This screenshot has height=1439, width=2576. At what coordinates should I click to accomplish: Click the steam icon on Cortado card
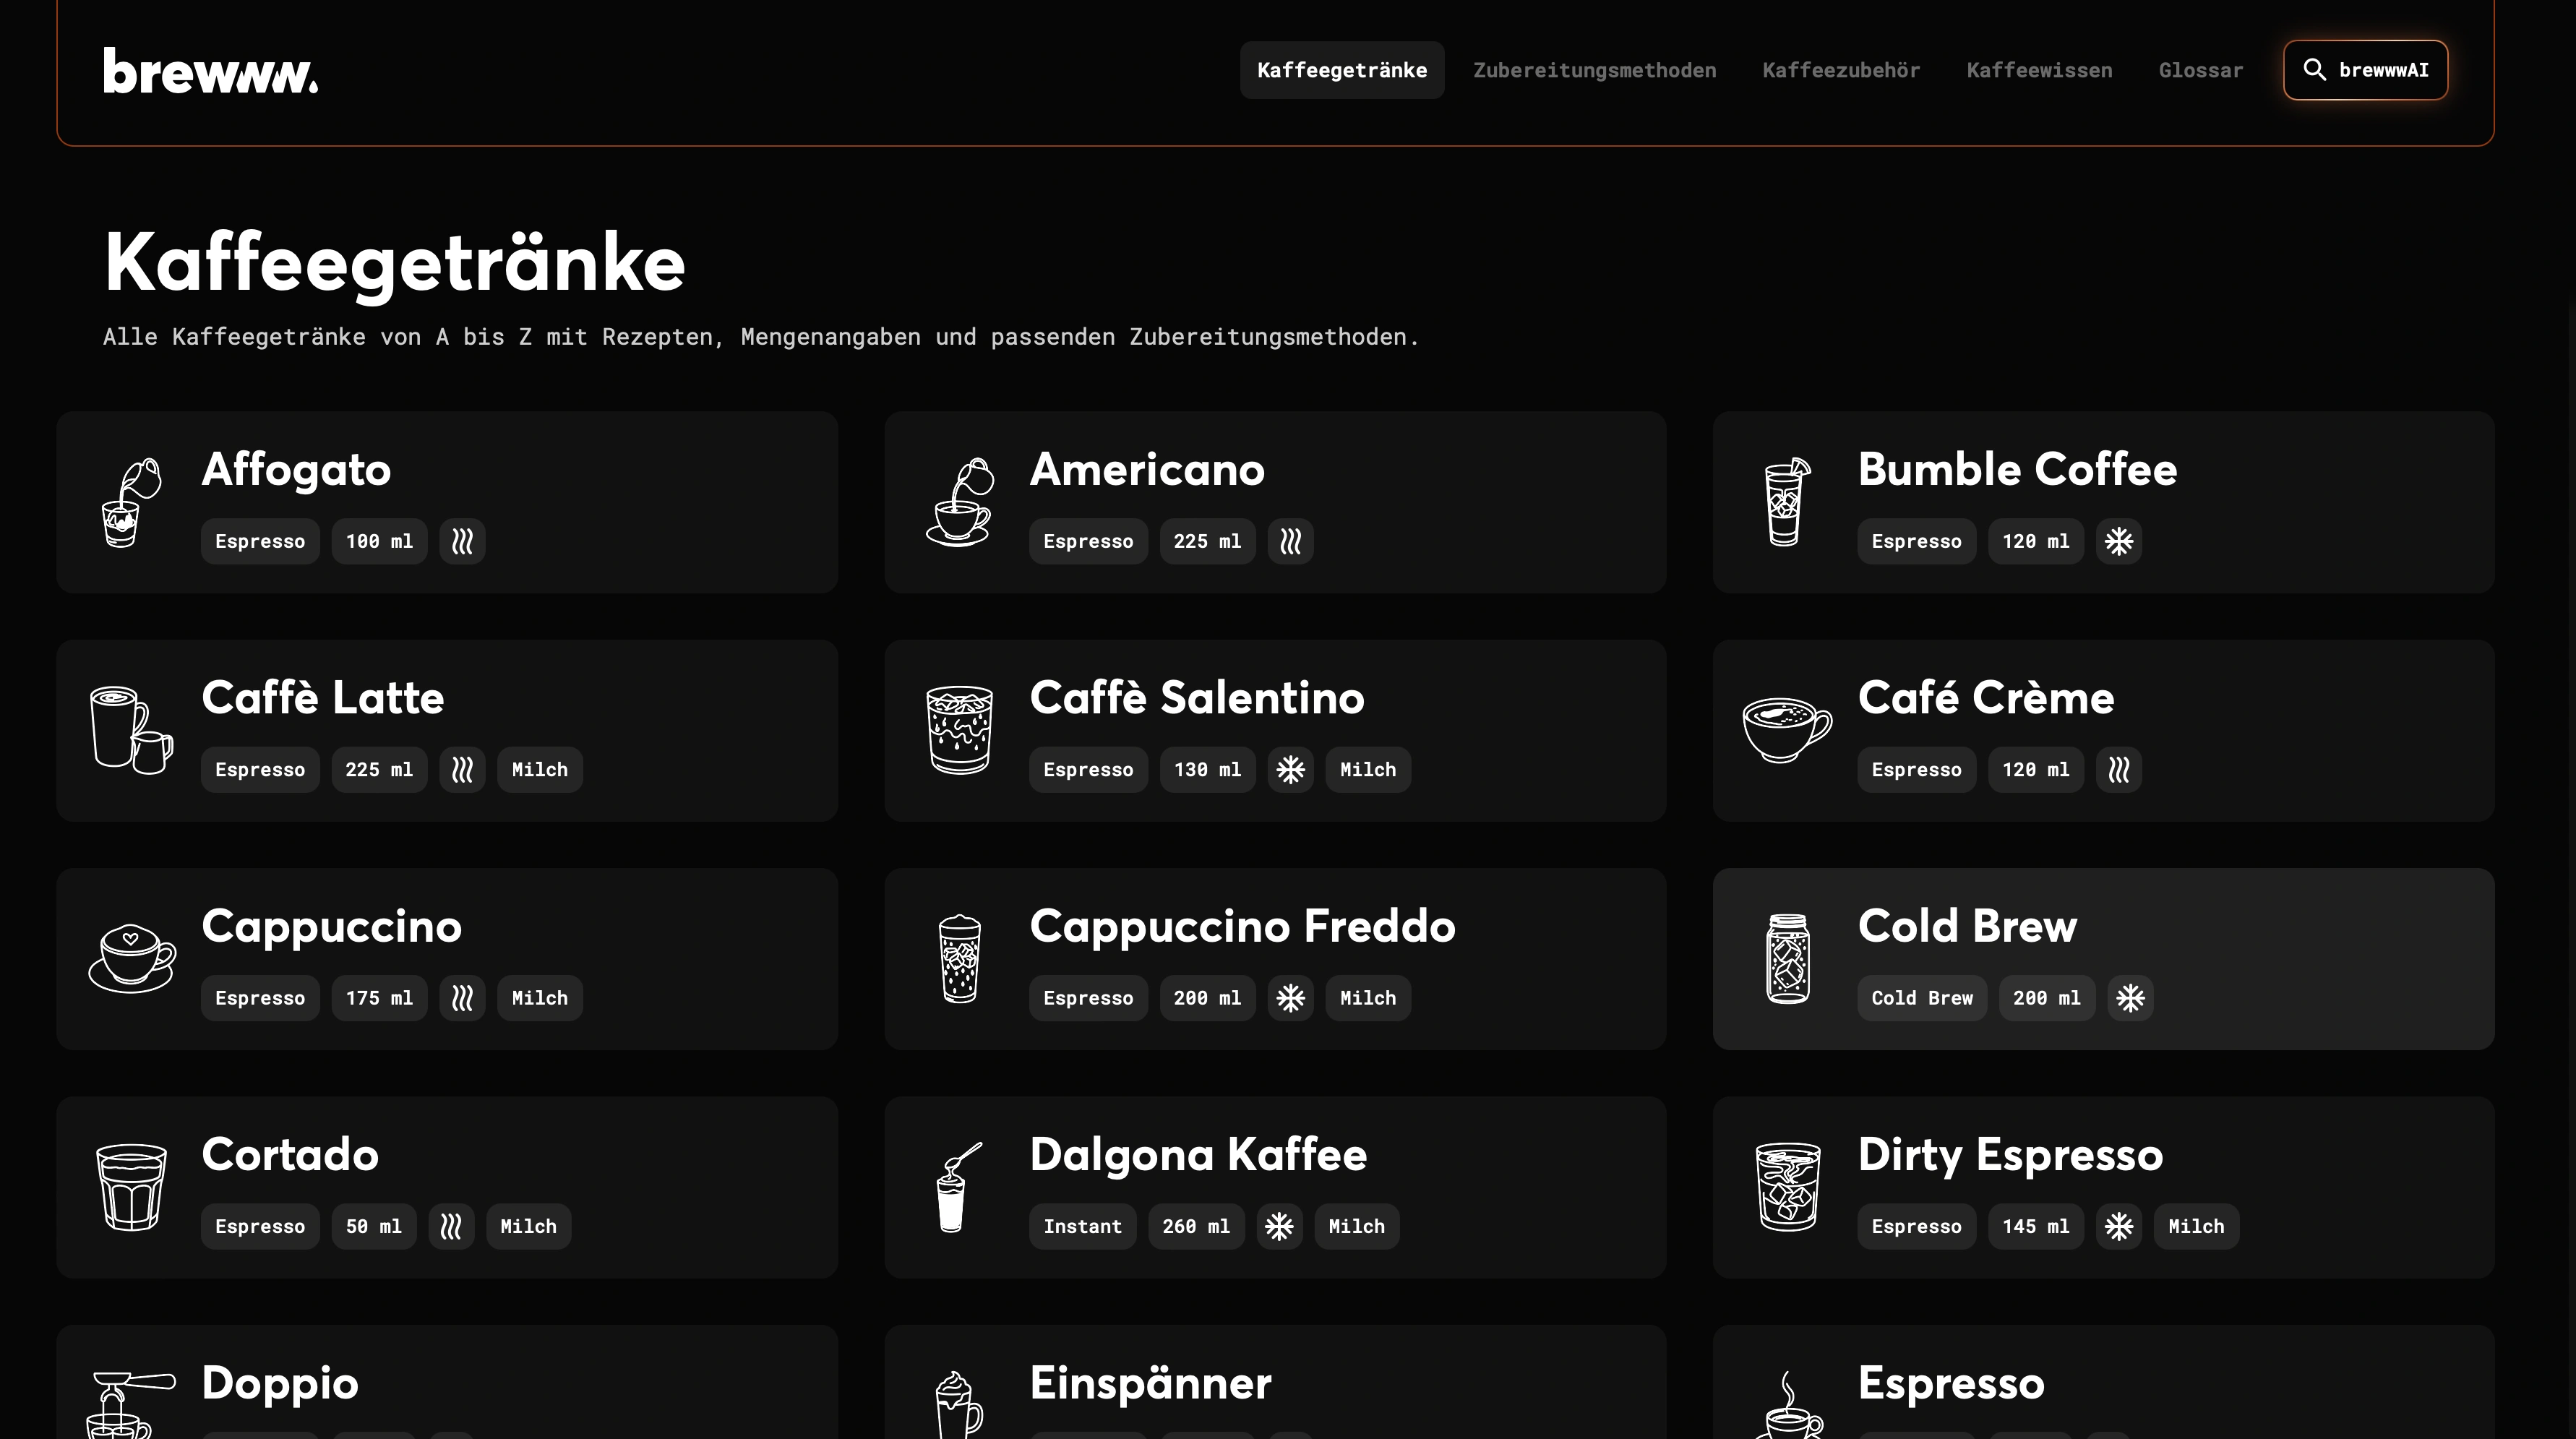(451, 1226)
